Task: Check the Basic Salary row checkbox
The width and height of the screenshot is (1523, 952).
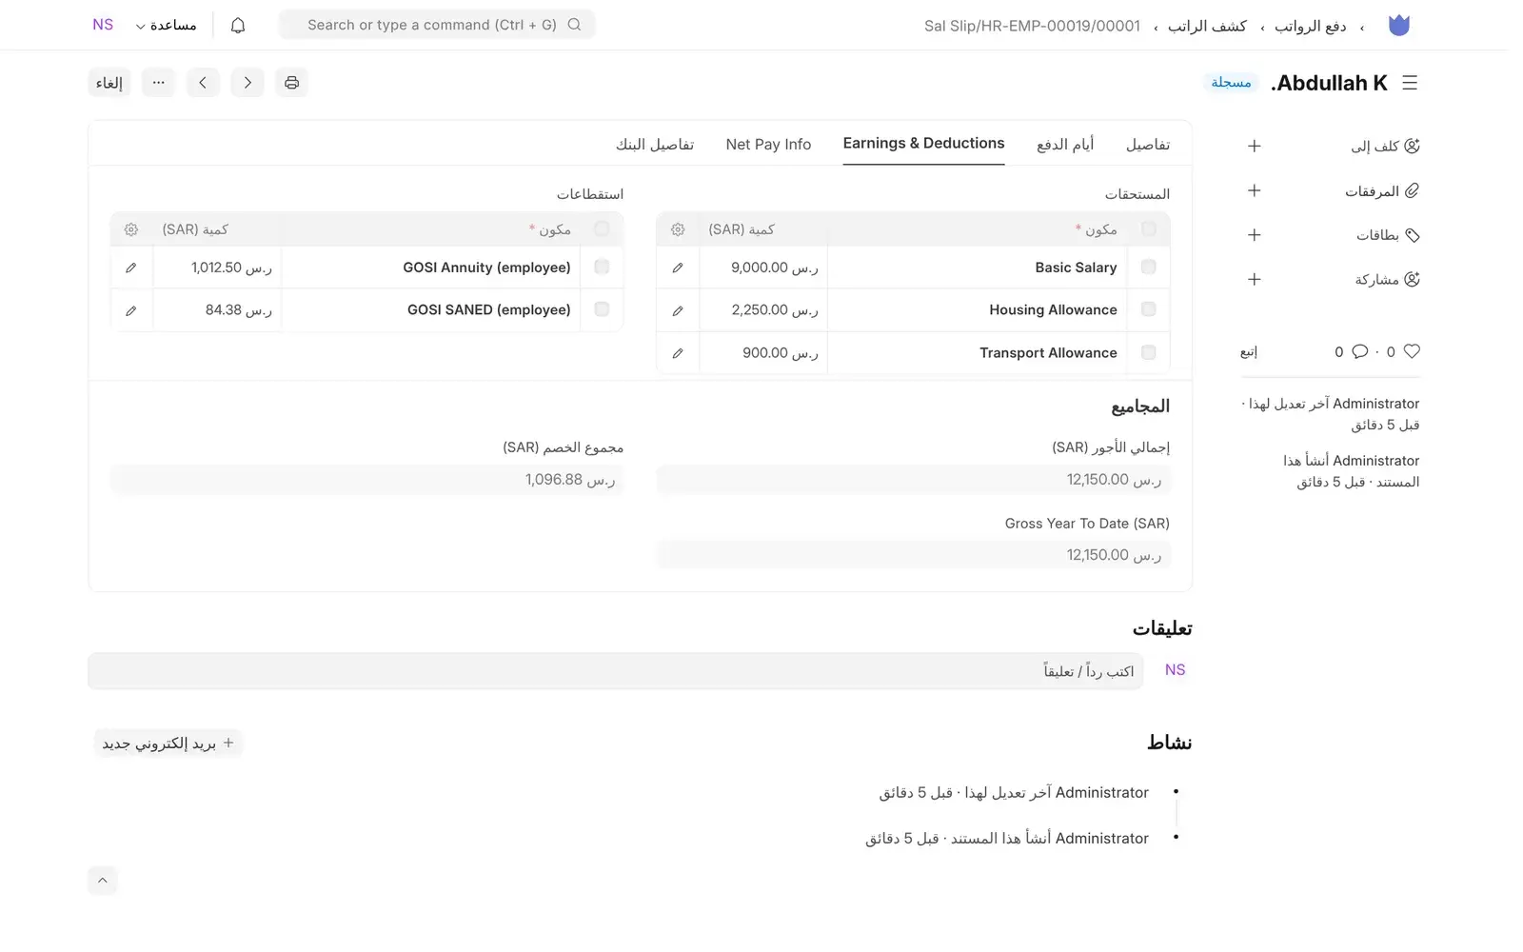Action: tap(1149, 268)
